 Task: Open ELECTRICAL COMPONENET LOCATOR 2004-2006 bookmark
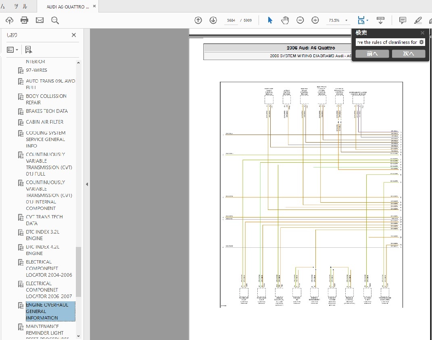49,268
